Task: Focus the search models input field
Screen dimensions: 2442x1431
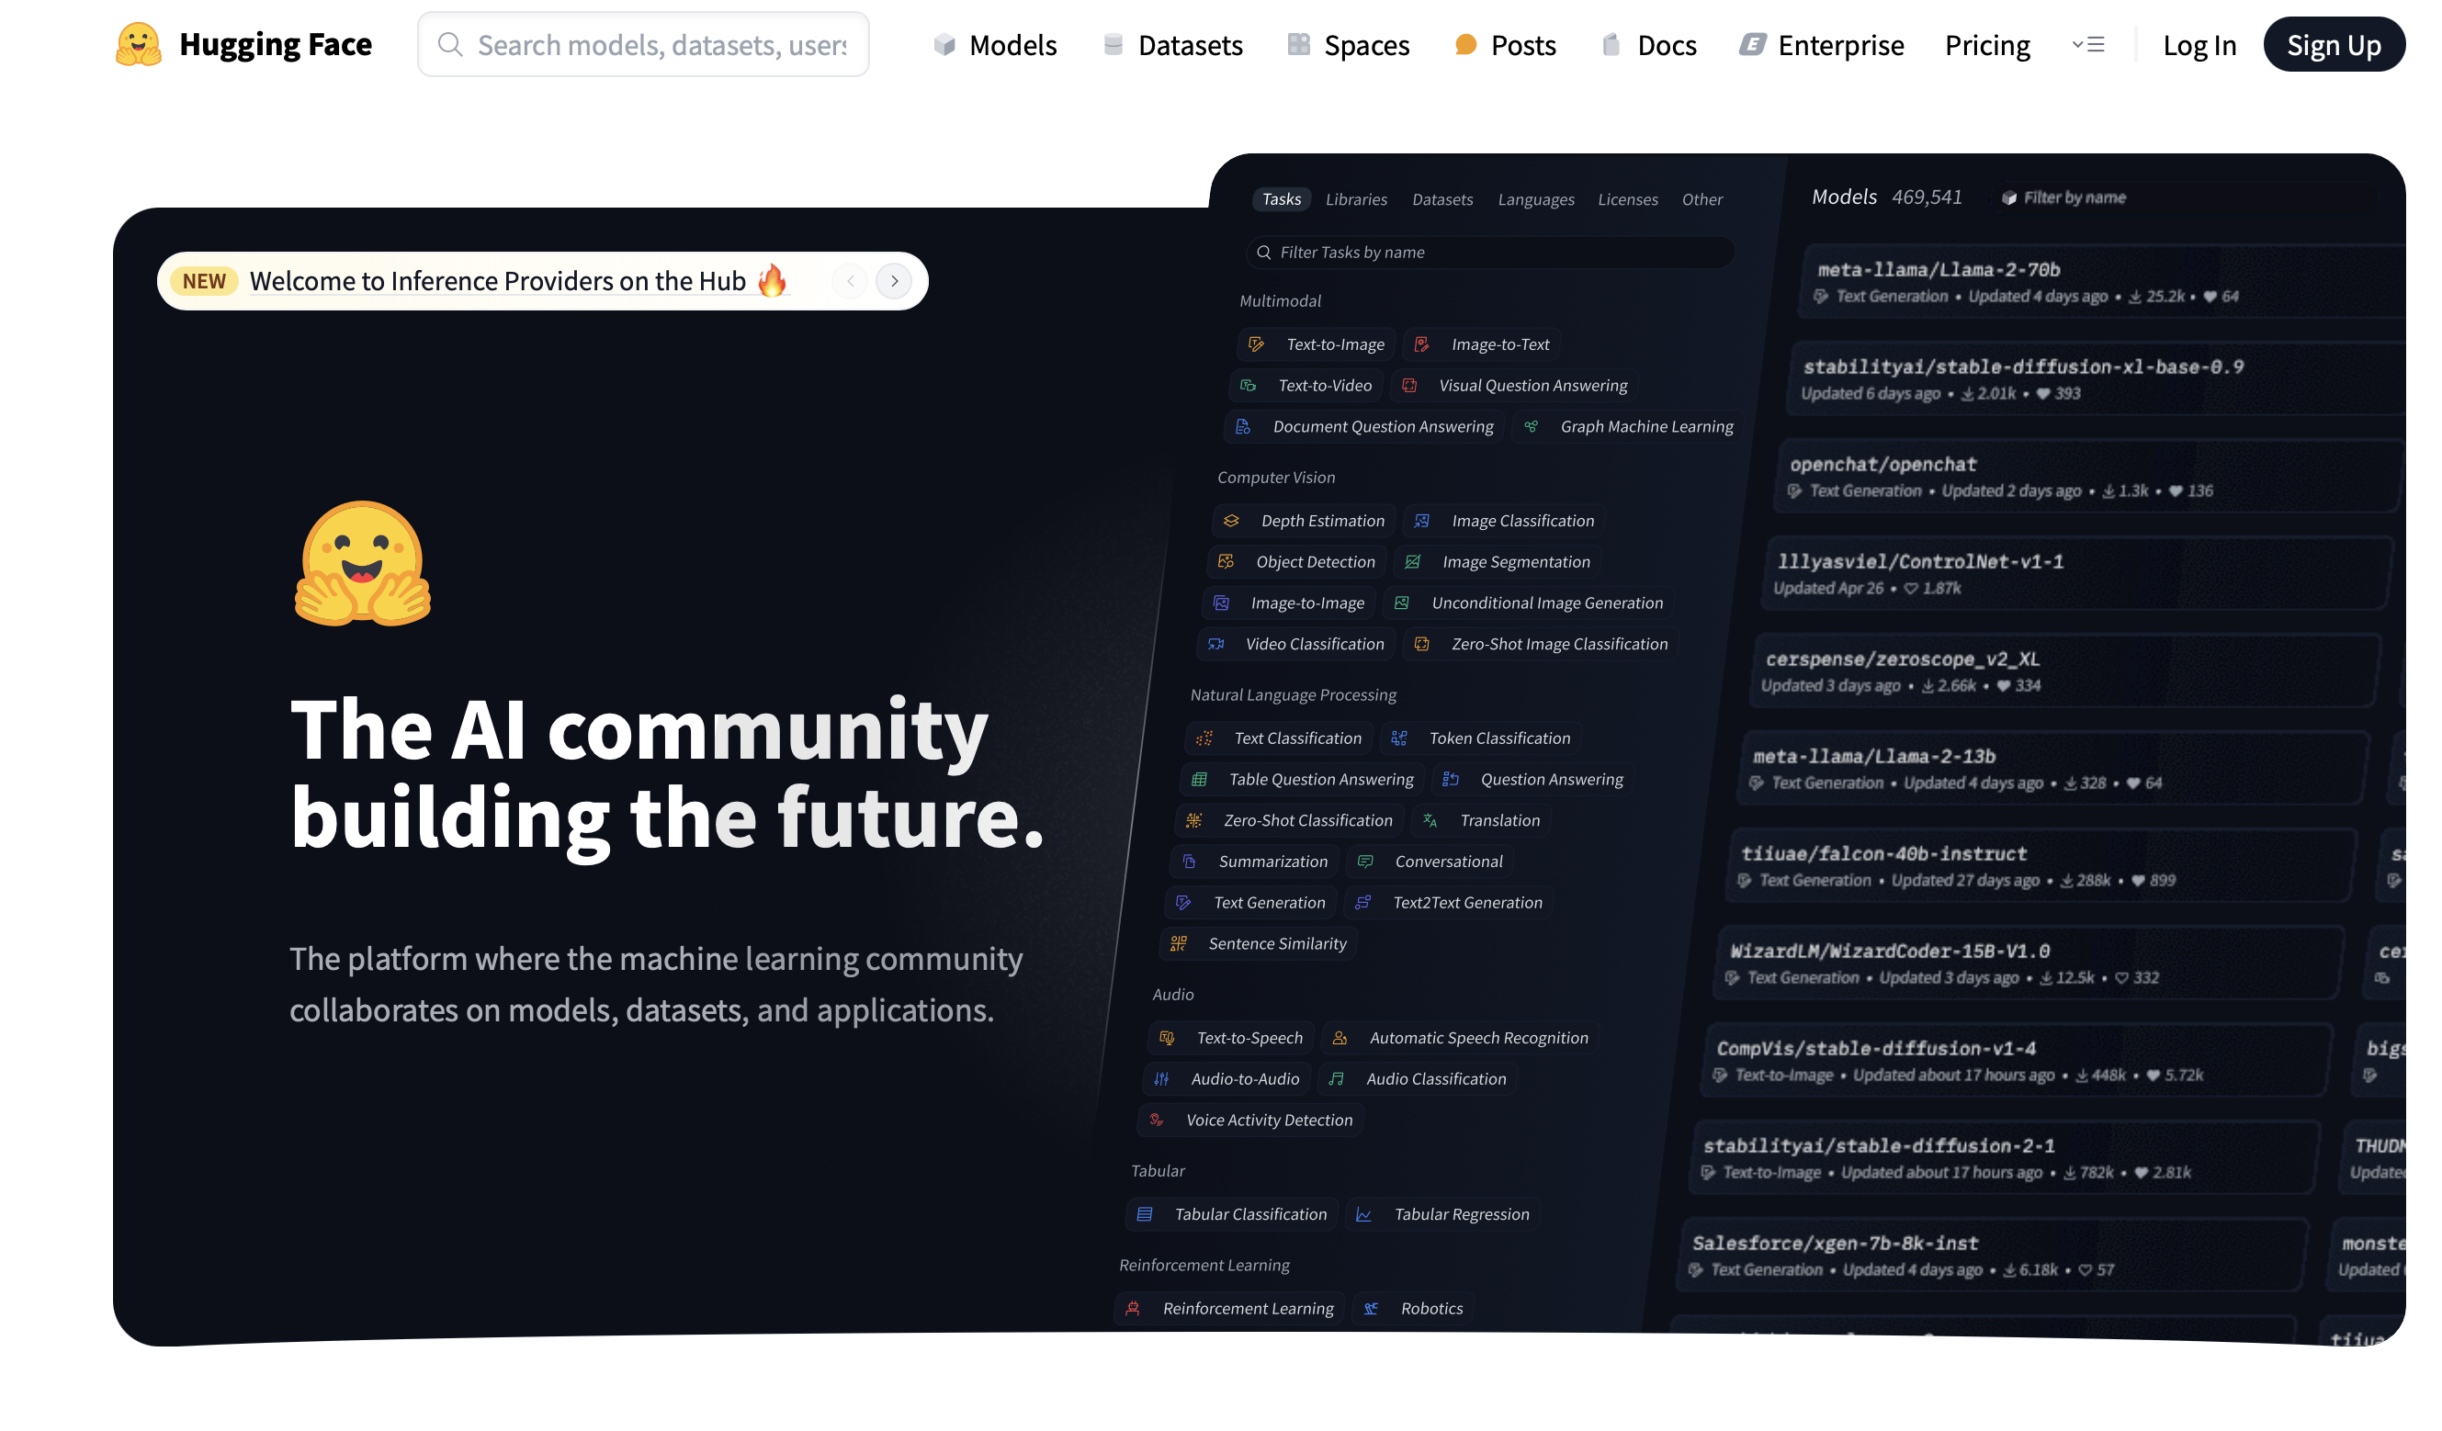Action: (661, 45)
